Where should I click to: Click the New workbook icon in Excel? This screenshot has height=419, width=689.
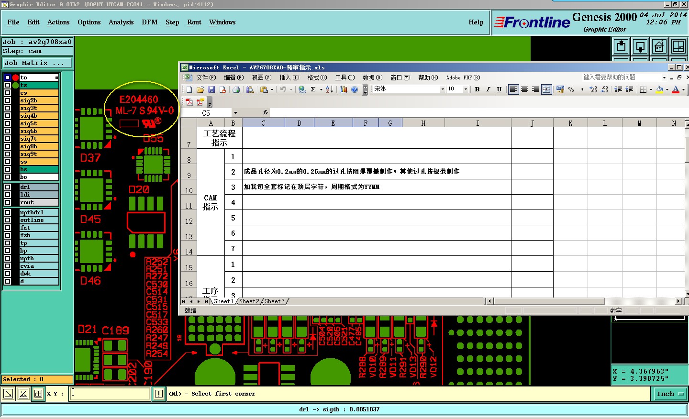189,89
